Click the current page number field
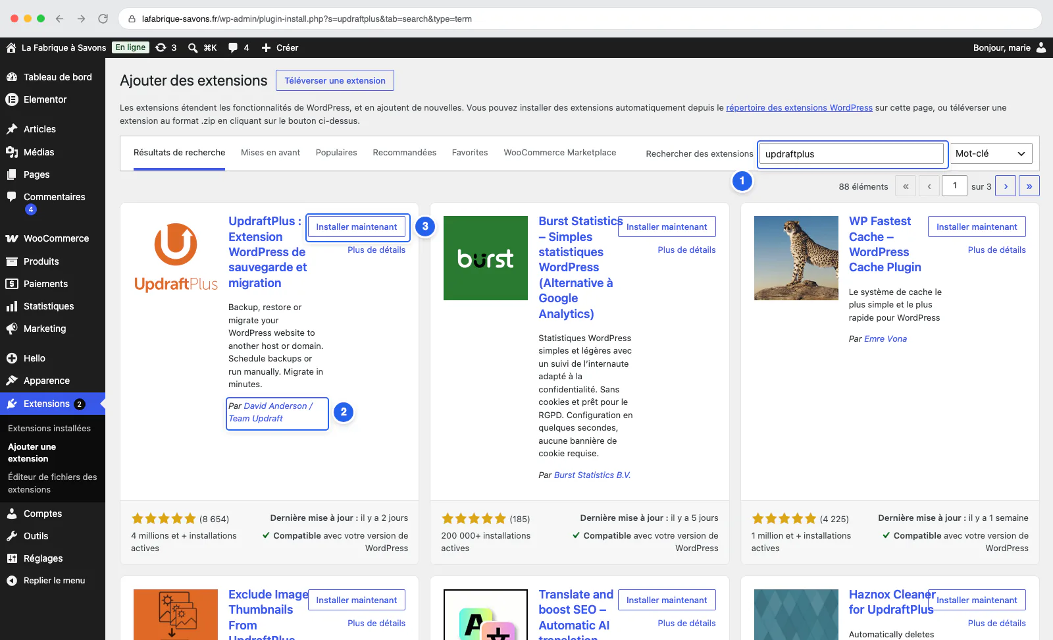This screenshot has width=1053, height=640. coord(954,186)
